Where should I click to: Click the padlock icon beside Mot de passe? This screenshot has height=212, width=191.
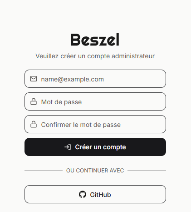34,101
